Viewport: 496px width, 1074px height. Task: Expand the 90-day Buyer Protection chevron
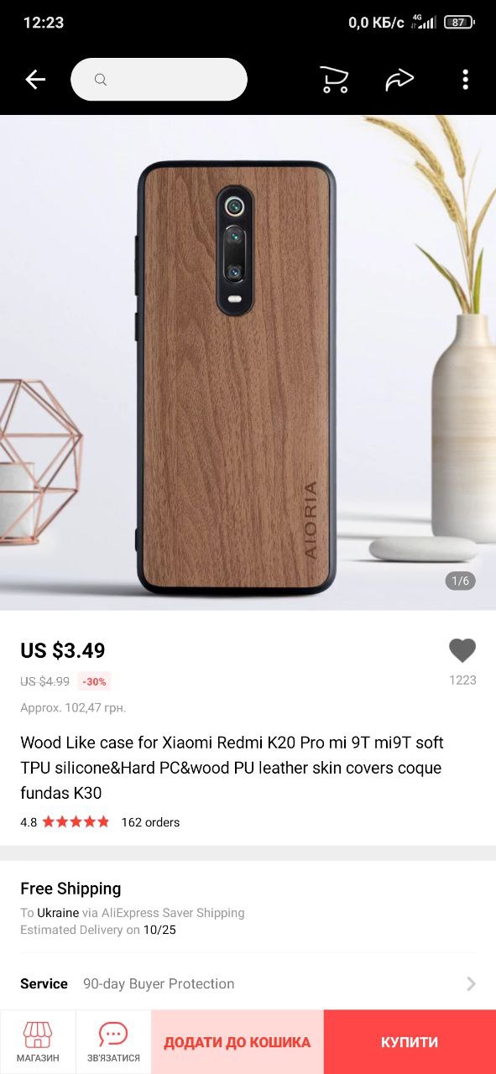coord(471,983)
